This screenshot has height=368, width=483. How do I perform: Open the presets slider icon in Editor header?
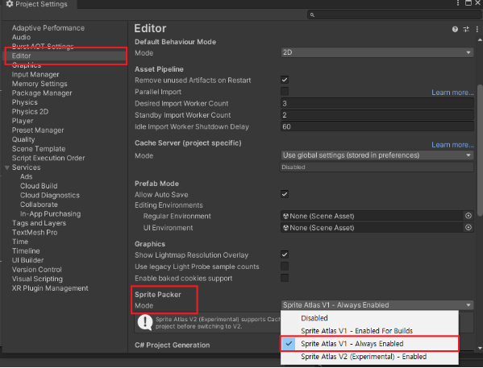pyautogui.click(x=466, y=29)
